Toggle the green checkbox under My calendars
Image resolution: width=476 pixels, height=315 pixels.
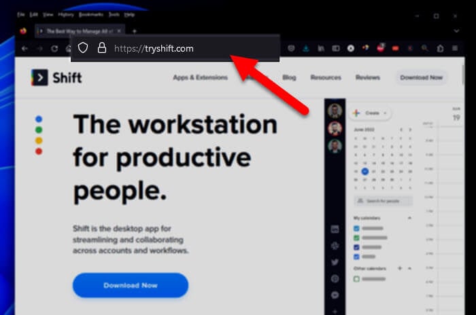357,238
